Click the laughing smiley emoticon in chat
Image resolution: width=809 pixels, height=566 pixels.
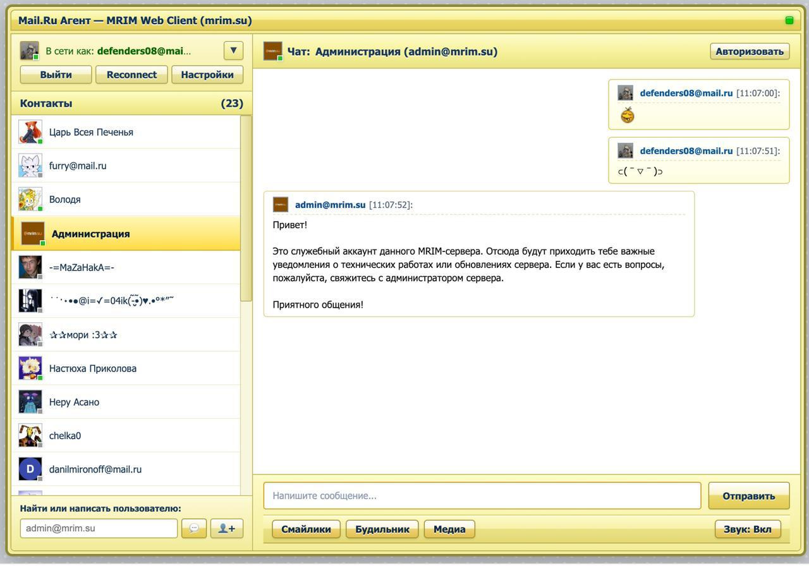[627, 115]
